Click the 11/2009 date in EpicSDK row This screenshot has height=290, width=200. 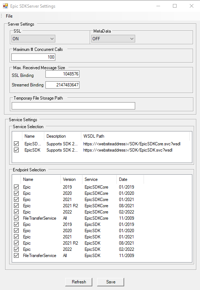tap(126, 256)
